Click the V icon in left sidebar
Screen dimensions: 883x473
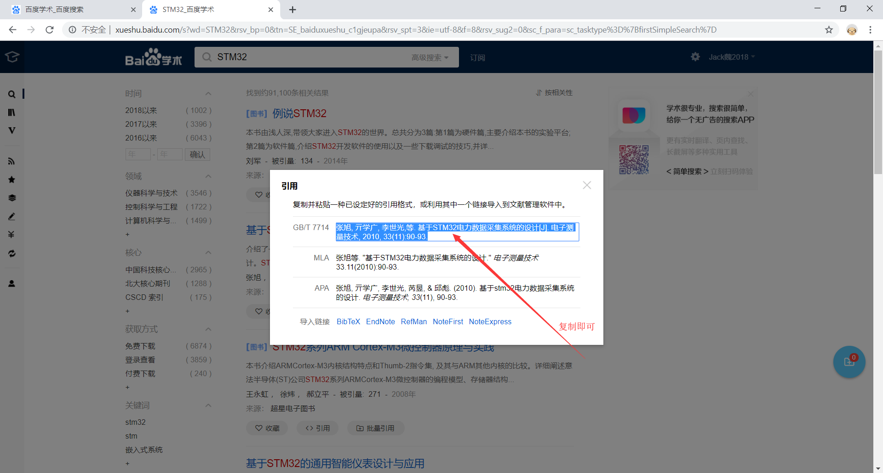click(12, 130)
